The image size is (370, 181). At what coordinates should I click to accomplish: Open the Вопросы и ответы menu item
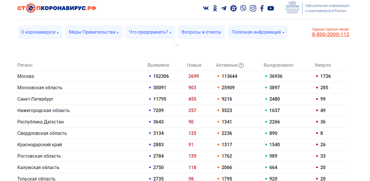(201, 32)
